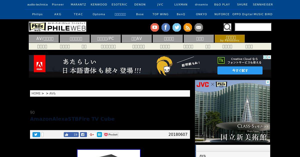Screen dimensions: 300x157
Task: Open the SHURE brand link
Action: click(x=242, y=4)
